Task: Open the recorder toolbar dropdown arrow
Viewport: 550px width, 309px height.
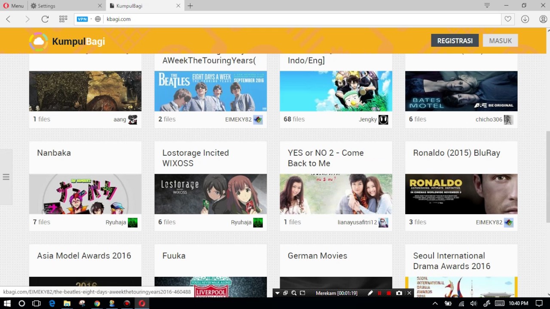Action: 278,293
